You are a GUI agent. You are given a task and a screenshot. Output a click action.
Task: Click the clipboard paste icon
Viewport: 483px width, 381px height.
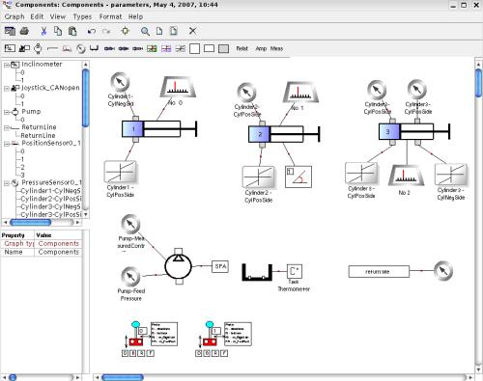pyautogui.click(x=72, y=31)
